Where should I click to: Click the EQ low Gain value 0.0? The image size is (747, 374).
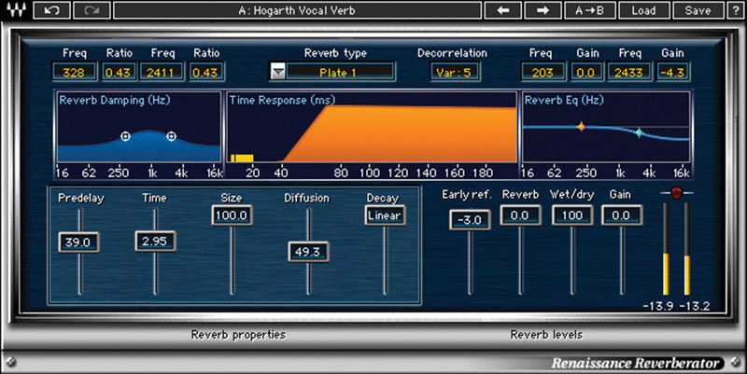tap(585, 73)
